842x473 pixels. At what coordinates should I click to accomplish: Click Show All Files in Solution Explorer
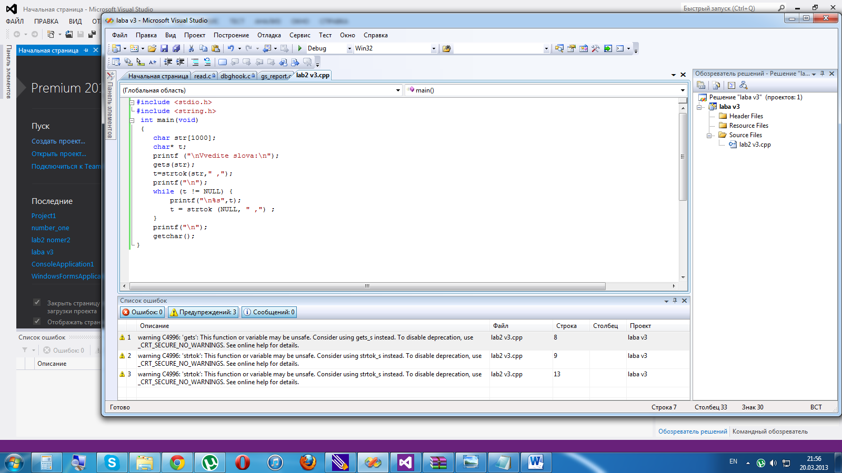tap(716, 85)
